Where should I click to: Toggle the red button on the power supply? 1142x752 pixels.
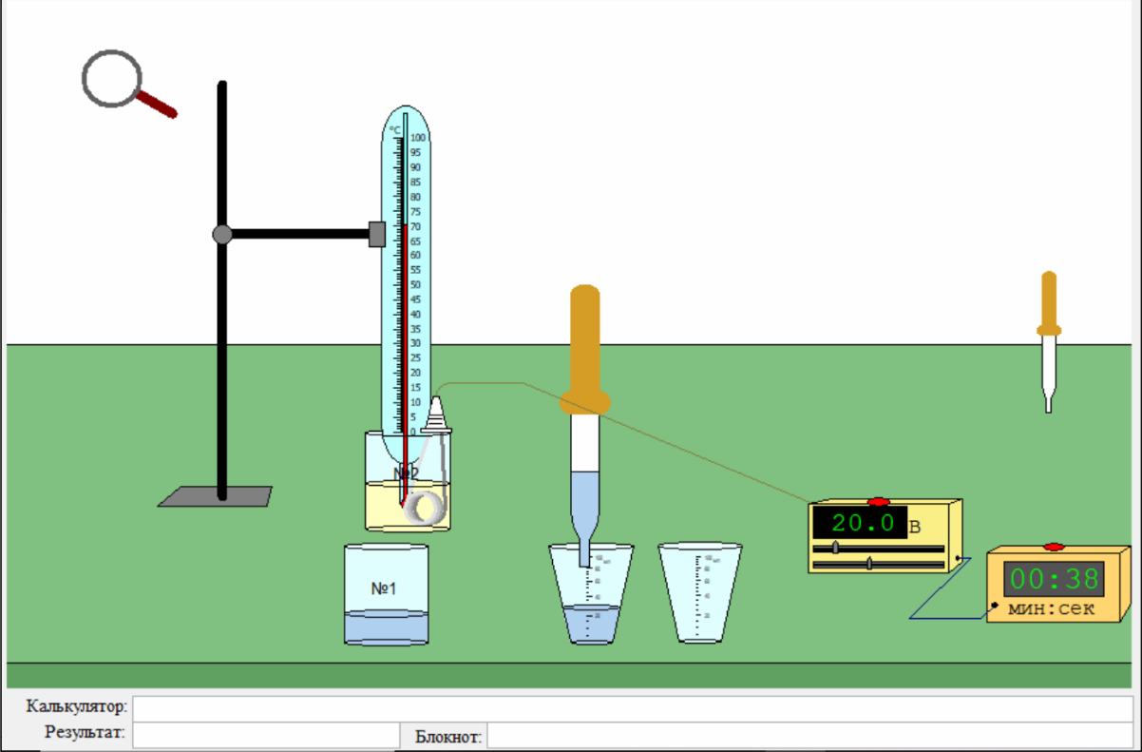pos(879,501)
